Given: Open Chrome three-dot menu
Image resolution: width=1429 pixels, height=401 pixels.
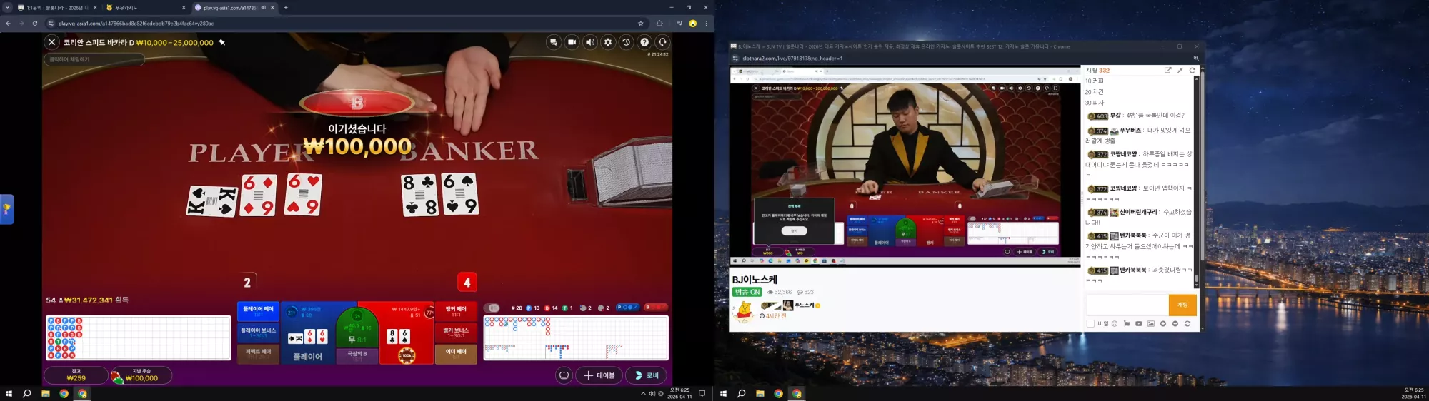Looking at the screenshot, I should [x=706, y=23].
